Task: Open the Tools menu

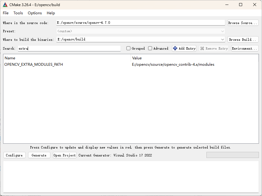Action: click(x=18, y=13)
